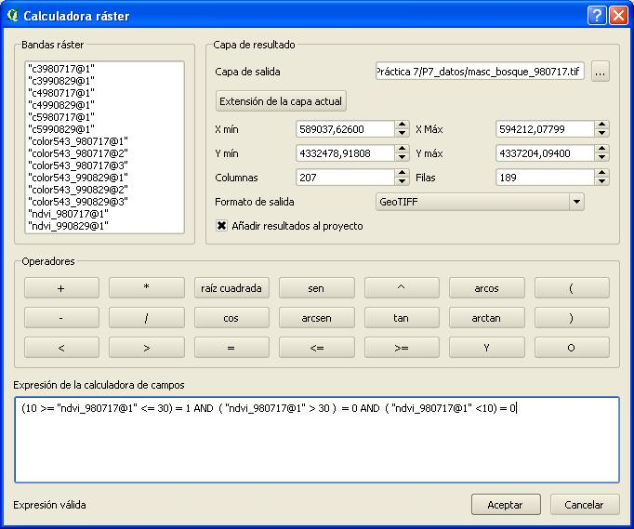Click the plus operator button
Image resolution: width=634 pixels, height=529 pixels.
pos(61,288)
